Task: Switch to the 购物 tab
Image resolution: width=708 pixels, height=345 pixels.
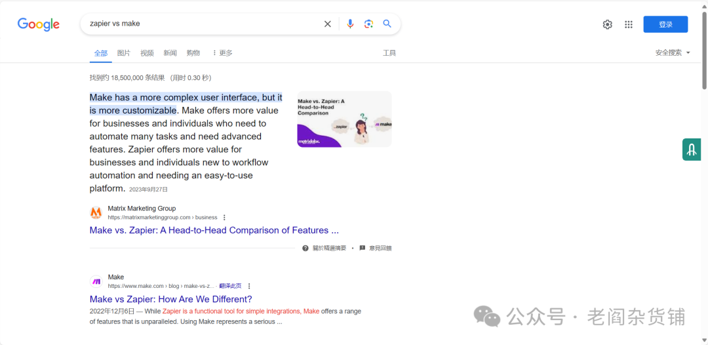Action: [193, 53]
